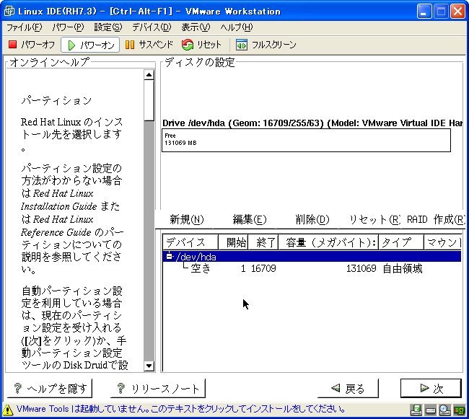Viewport: 469px width, 419px height.
Task: Click the help panel scrollbar up arrow
Action: (149, 75)
